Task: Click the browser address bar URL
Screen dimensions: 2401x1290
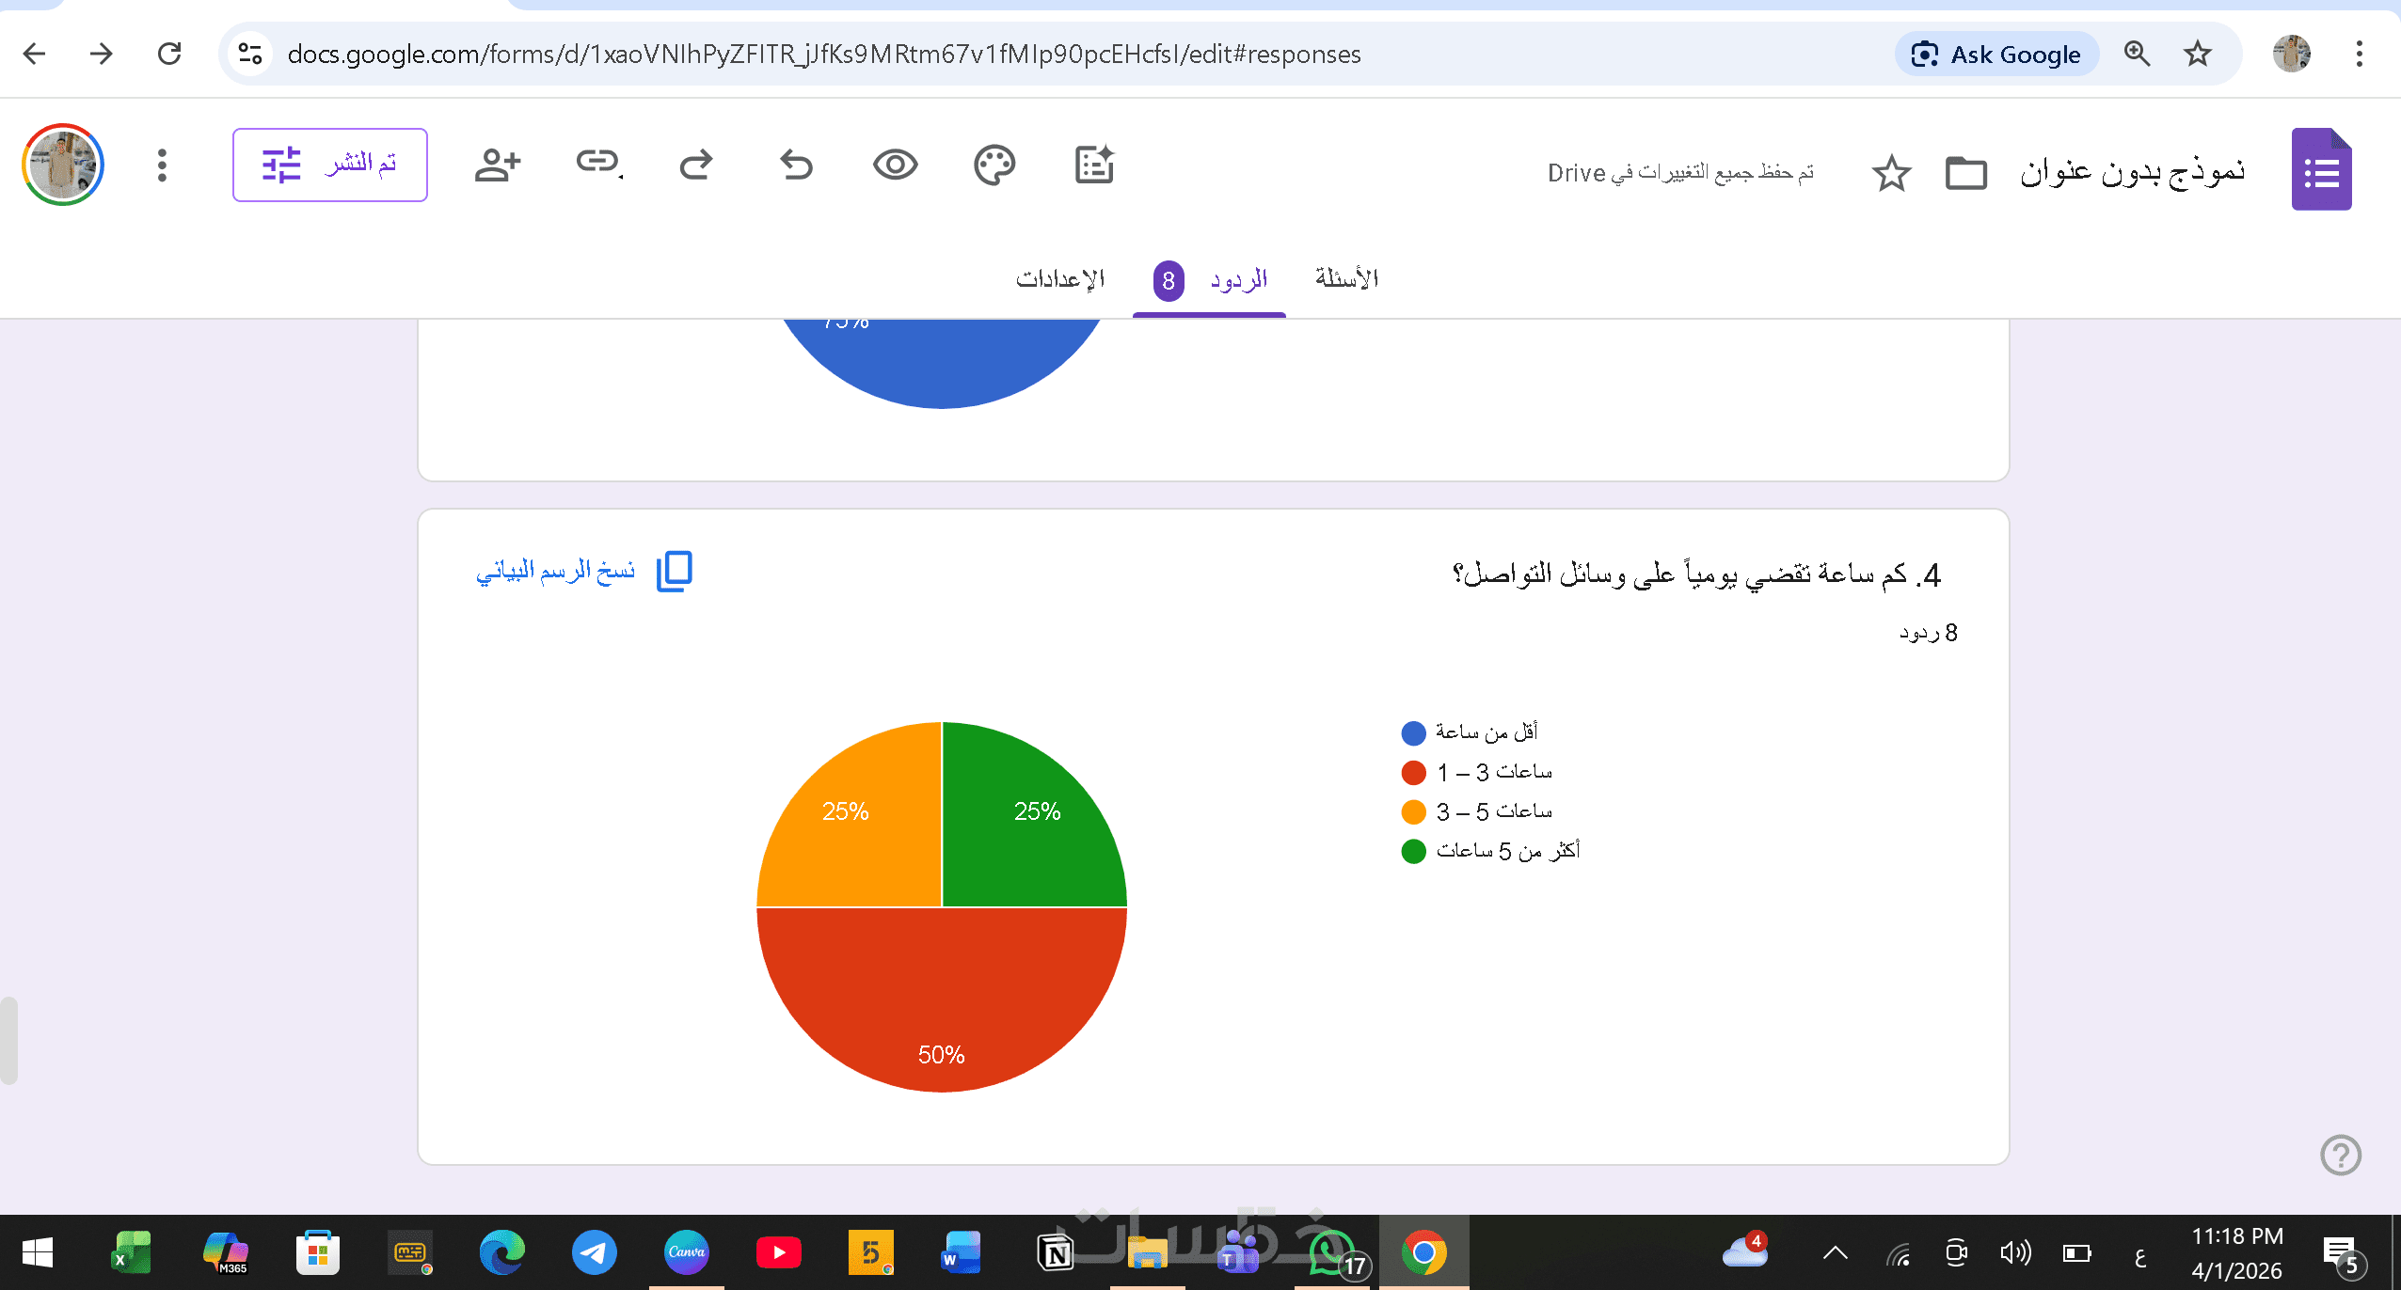Action: [x=824, y=54]
